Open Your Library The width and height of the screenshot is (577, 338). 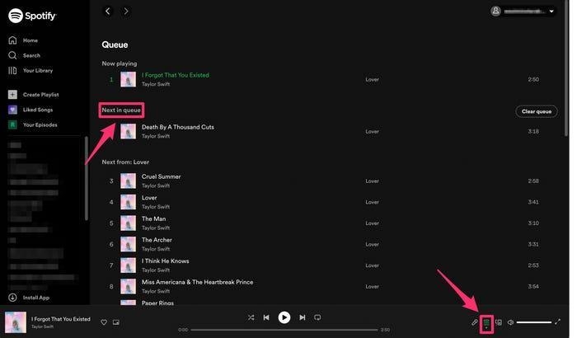pos(30,70)
